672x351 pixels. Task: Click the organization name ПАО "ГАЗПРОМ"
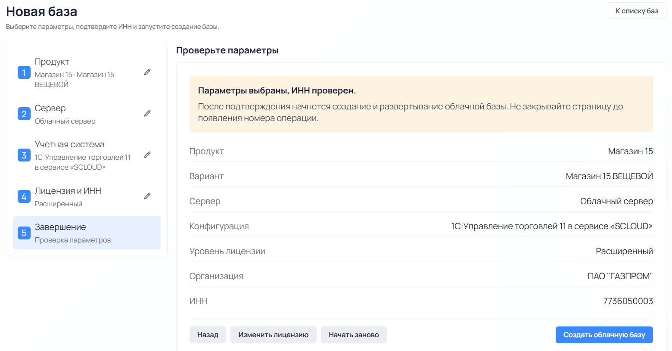point(620,276)
